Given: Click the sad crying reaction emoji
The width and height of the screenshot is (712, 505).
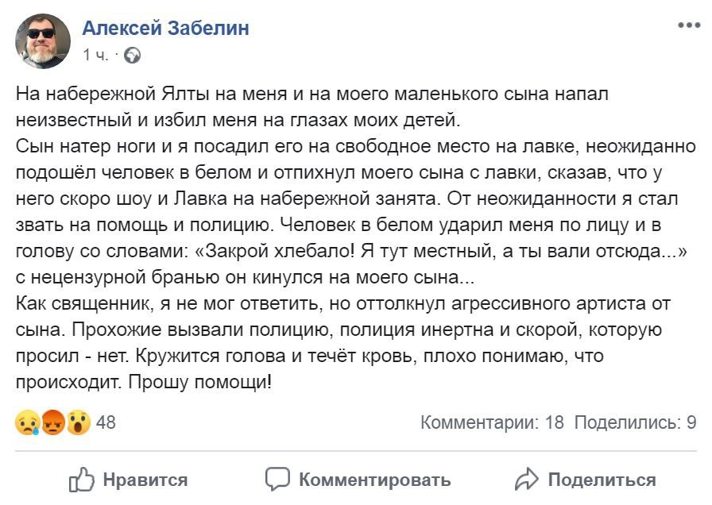Looking at the screenshot, I should pyautogui.click(x=28, y=422).
